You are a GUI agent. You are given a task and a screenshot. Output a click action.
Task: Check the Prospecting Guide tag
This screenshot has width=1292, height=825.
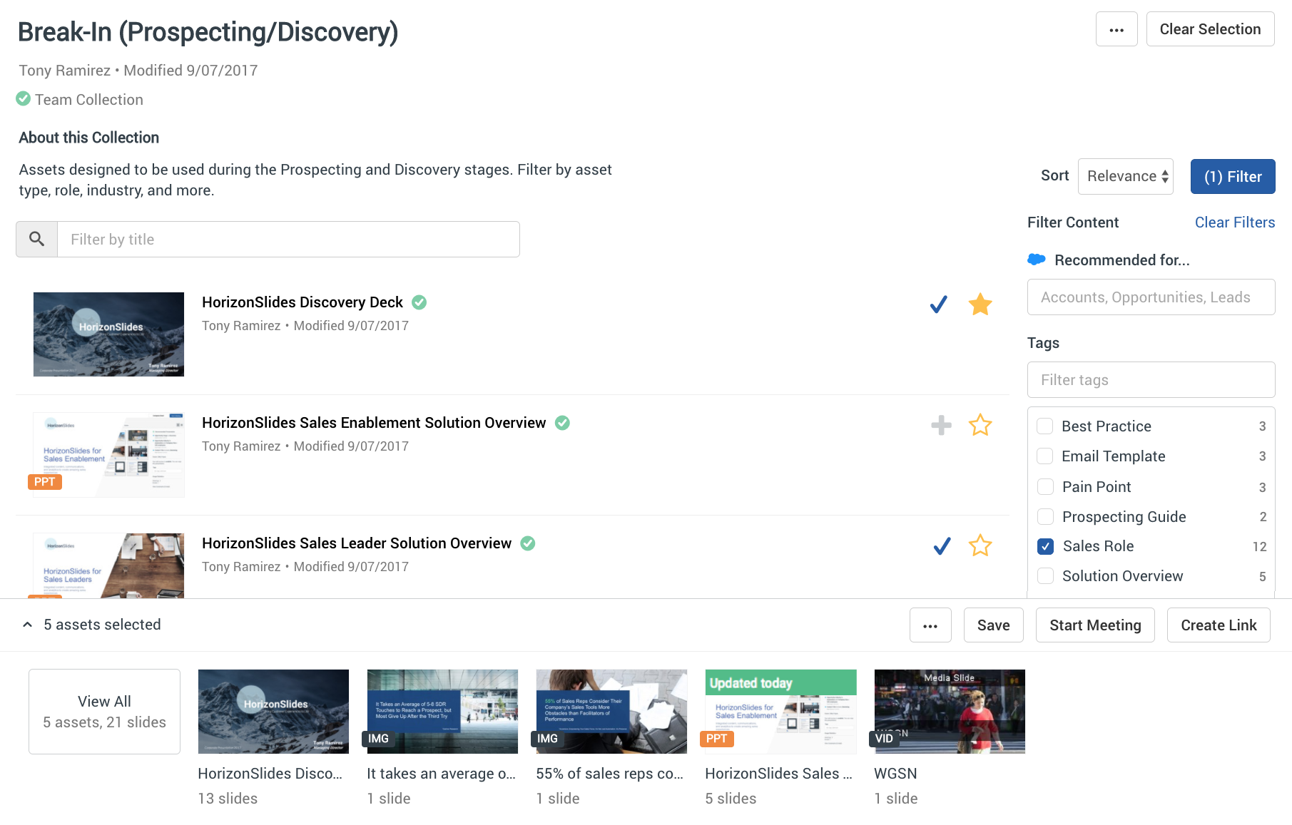[x=1045, y=517]
